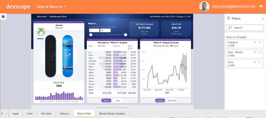Click the left slider handle

[x=91, y=35]
